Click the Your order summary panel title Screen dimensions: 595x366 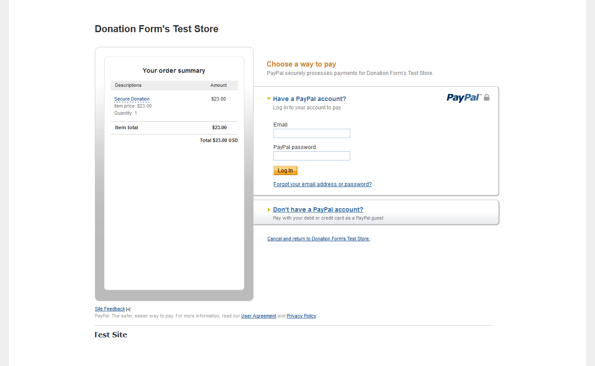pos(174,71)
